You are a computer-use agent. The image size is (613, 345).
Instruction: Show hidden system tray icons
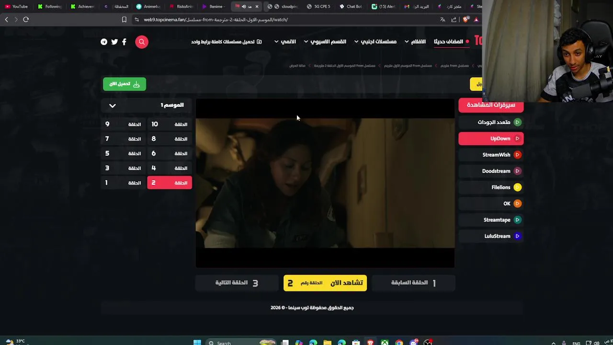pos(554,343)
